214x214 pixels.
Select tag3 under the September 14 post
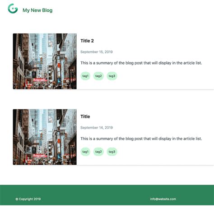click(x=112, y=152)
